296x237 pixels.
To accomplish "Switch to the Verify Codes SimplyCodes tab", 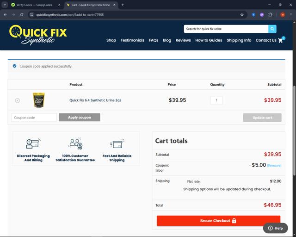I will click(34, 5).
